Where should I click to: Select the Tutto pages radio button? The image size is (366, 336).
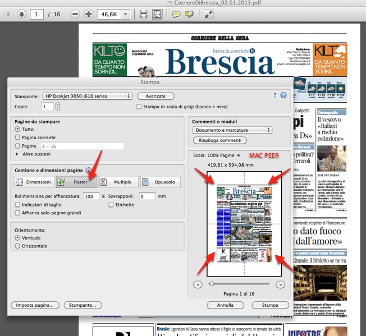pos(17,129)
